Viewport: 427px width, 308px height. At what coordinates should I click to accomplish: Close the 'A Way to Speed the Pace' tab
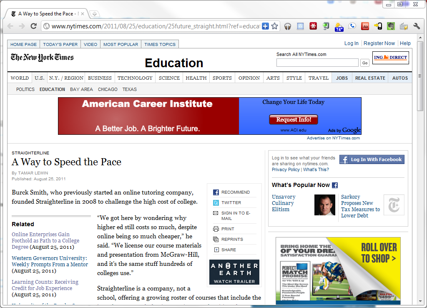[83, 14]
